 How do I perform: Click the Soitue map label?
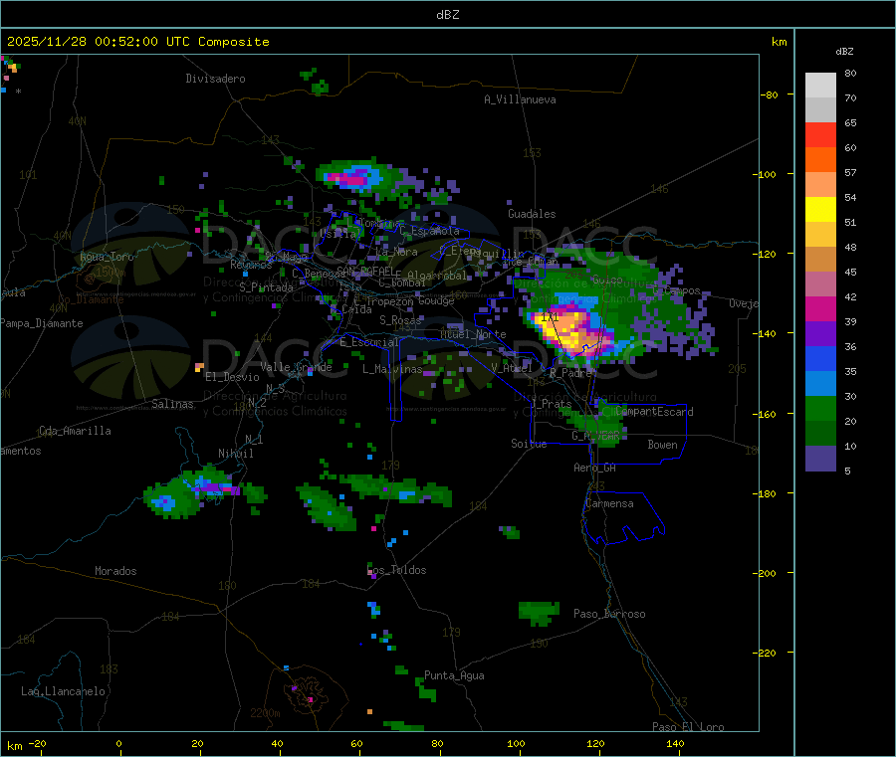[x=529, y=444]
